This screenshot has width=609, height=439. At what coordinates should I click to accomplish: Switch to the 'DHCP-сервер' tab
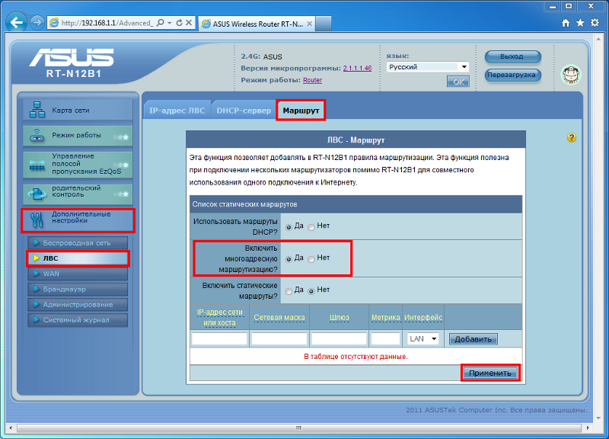[x=243, y=111]
